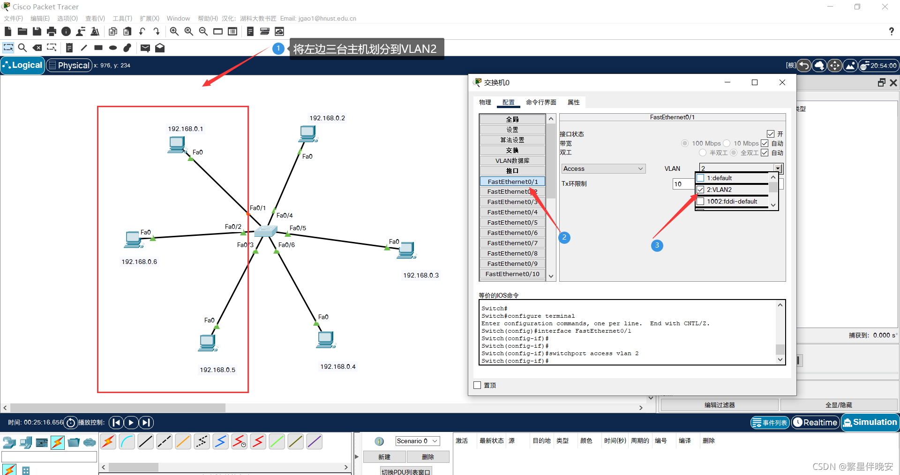Switch to Realtime mode
This screenshot has width=900, height=475.
(x=815, y=422)
